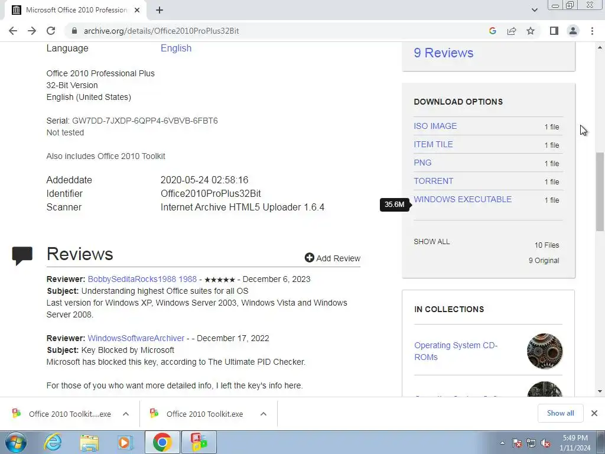Open the 9 Reviews link

point(443,53)
